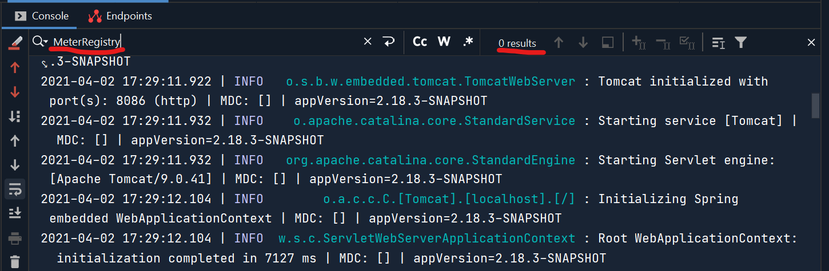Click the MeterRegistry search input field
The image size is (829, 271).
click(206, 42)
